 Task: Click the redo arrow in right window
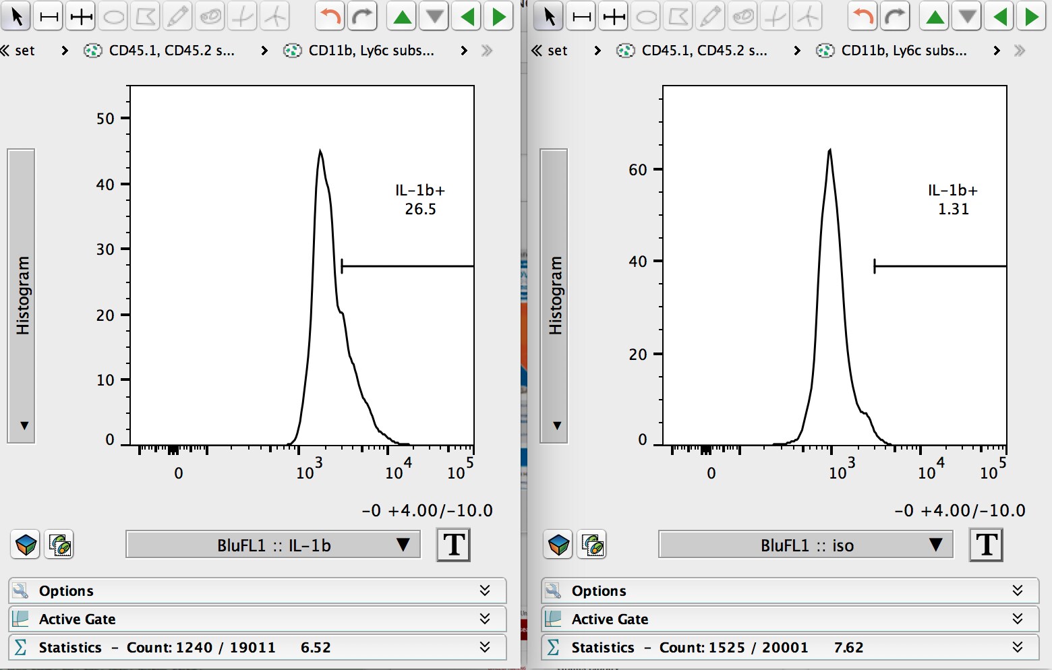click(896, 16)
